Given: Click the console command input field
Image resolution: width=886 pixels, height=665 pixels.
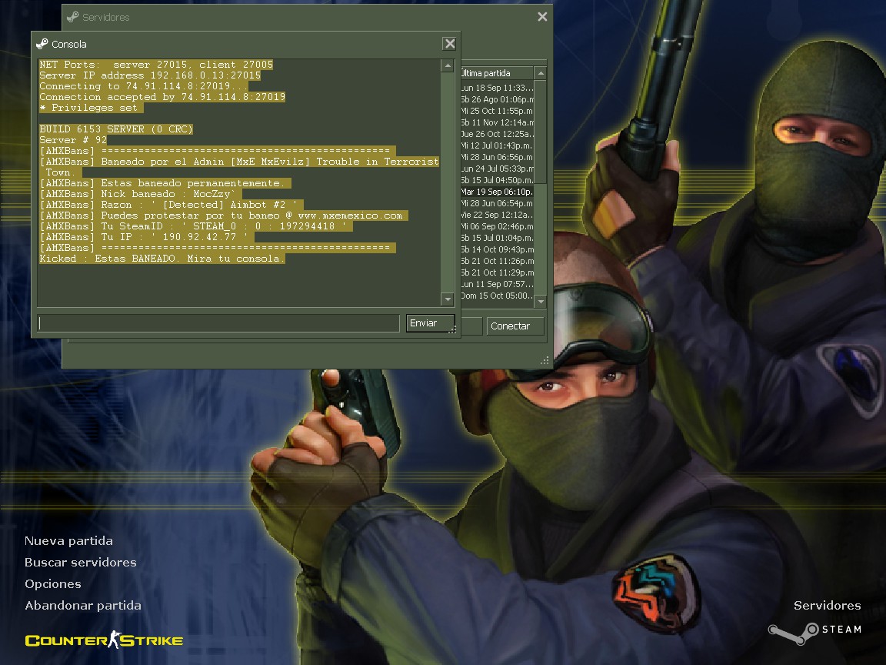Looking at the screenshot, I should (218, 323).
